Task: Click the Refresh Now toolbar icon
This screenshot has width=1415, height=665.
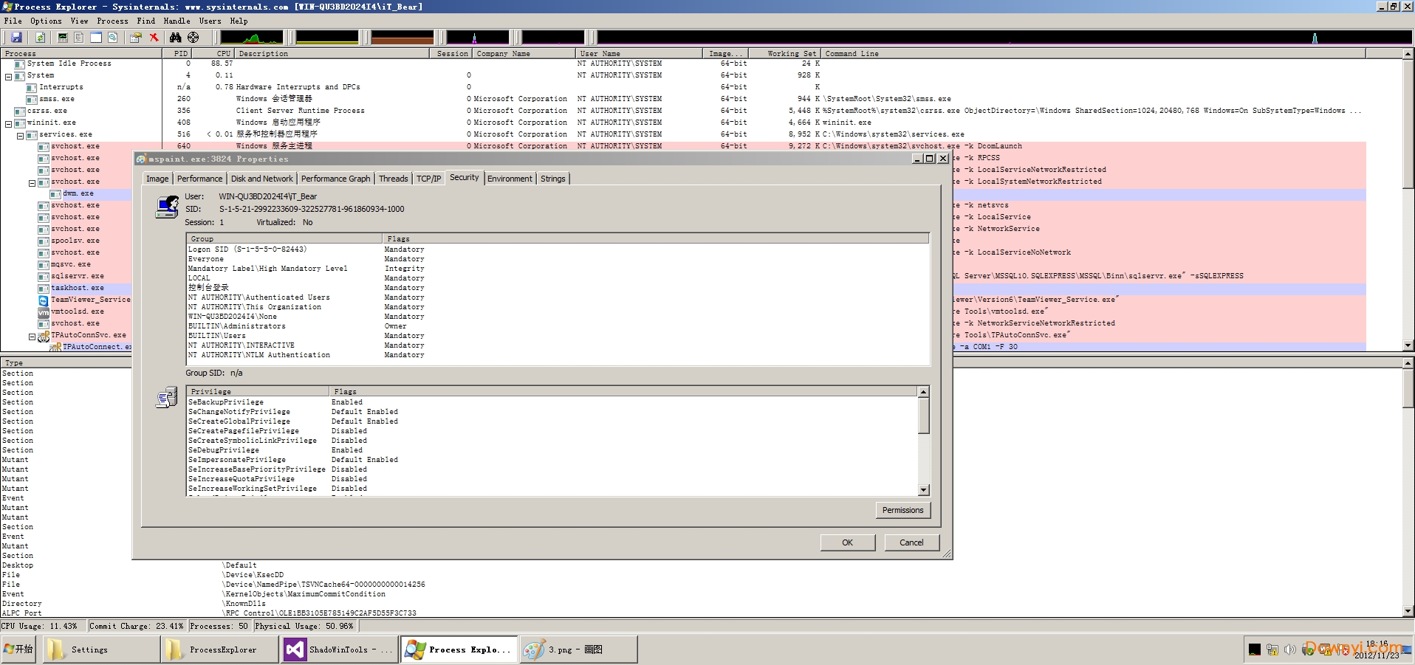Action: pyautogui.click(x=41, y=37)
